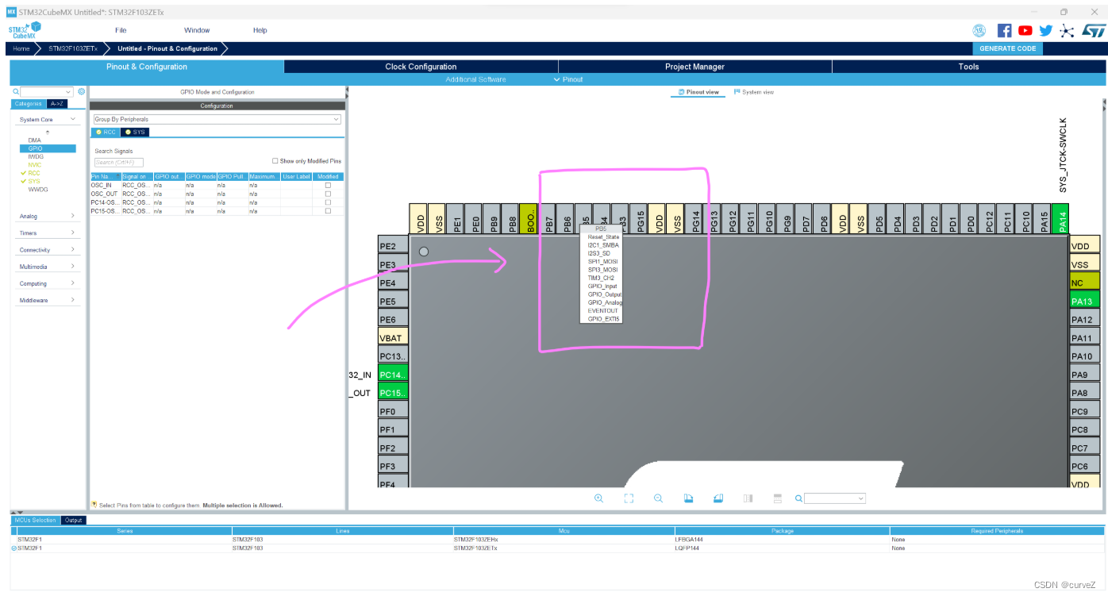Click the zoom in magnifier icon

click(598, 498)
